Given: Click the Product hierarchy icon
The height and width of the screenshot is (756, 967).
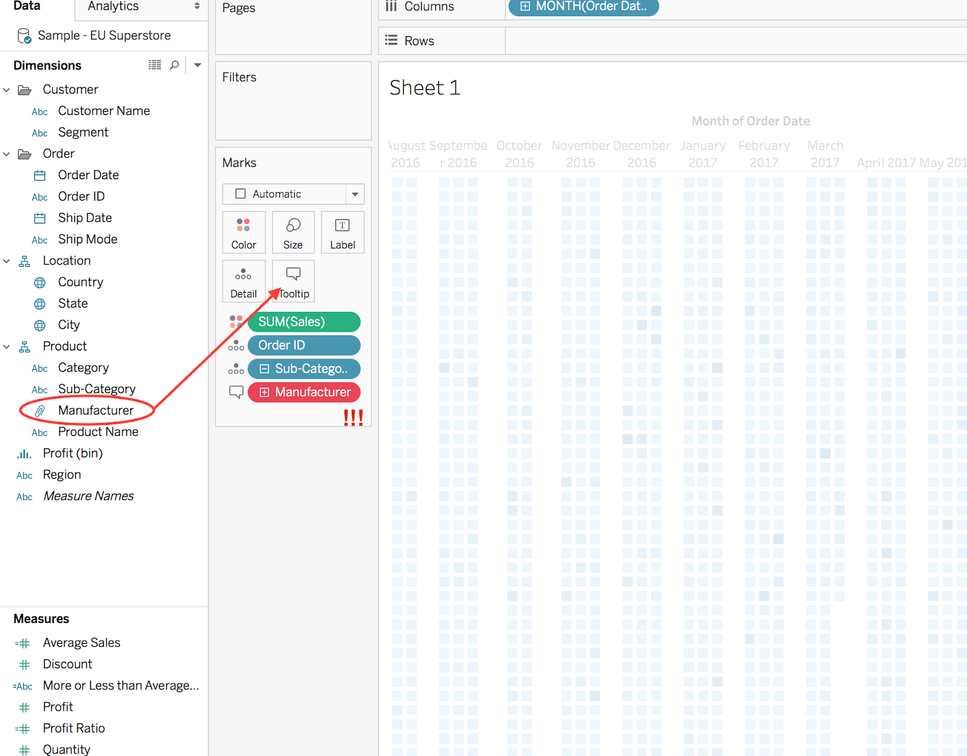Looking at the screenshot, I should 25,347.
